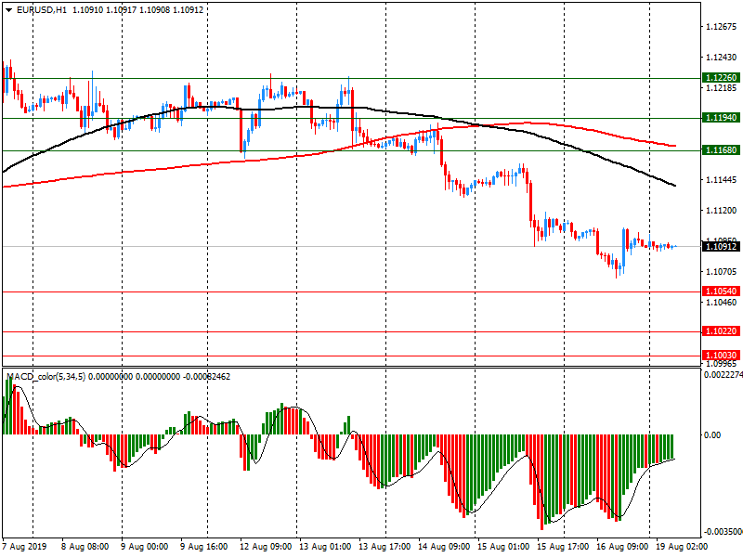Click the EURUSD,H1 symbol title
The height and width of the screenshot is (557, 743).
[x=42, y=10]
